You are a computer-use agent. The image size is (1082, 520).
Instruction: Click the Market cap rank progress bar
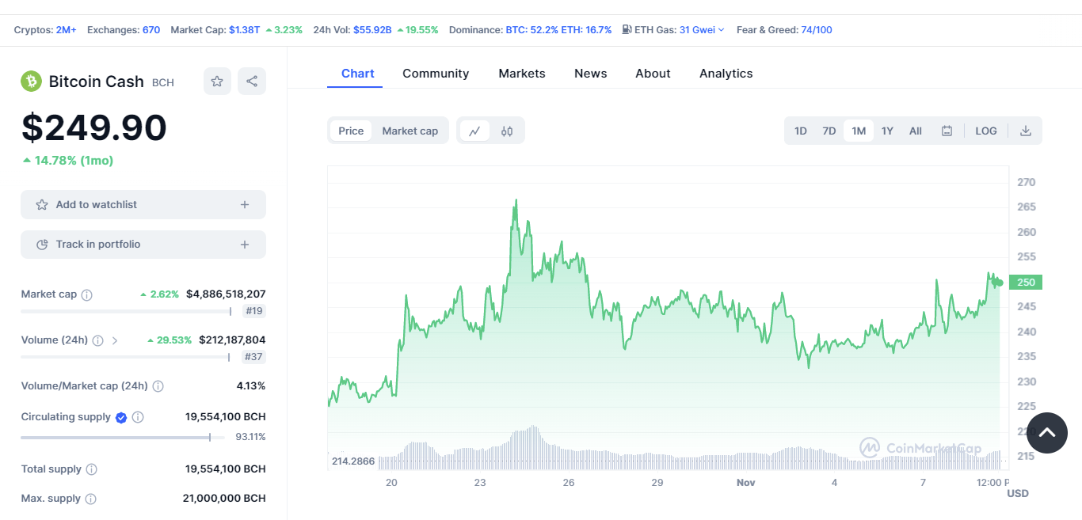click(126, 311)
